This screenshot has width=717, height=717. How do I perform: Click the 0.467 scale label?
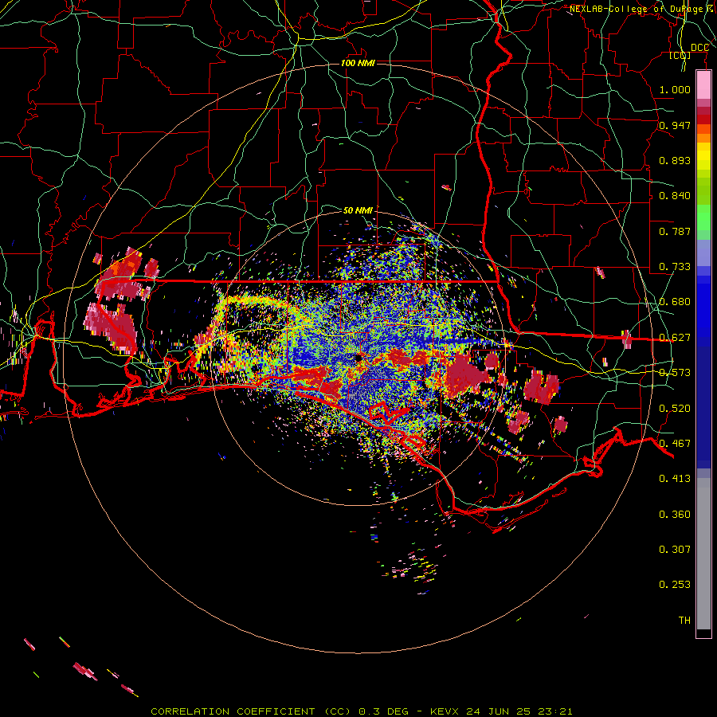[675, 444]
